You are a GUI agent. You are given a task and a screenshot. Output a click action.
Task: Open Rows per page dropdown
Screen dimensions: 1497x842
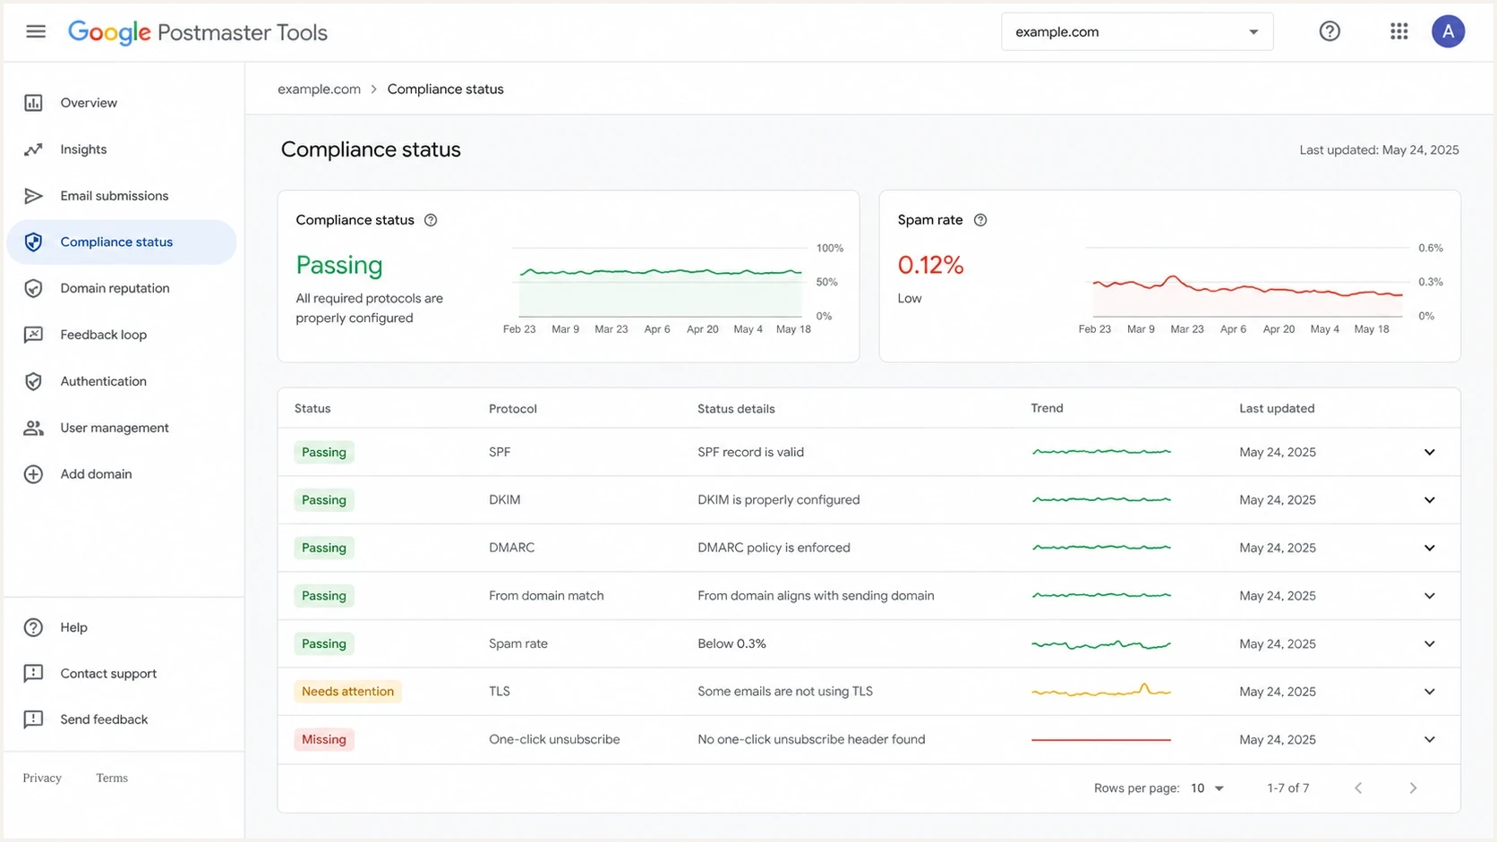[1207, 788]
